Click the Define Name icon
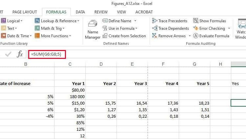This screenshot has width=246, height=139. pos(105,21)
